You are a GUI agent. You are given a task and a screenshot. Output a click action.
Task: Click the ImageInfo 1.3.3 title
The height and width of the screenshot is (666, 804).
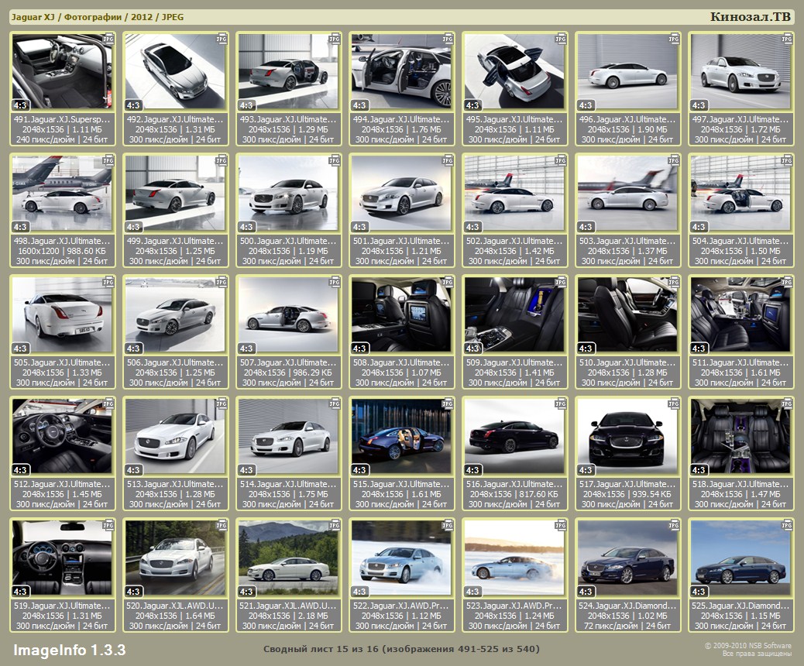[69, 649]
